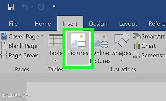The image size is (166, 101).
Task: Click the Pictures icon
Action: (x=78, y=40)
